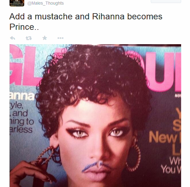Open the @Males_Thoughts profile handle link
The width and height of the screenshot is (190, 187).
[45, 3]
